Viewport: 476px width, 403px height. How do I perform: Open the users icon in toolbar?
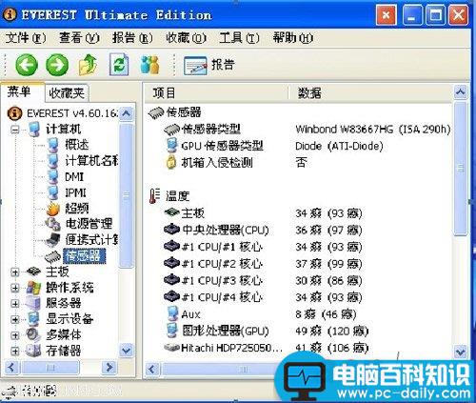tap(149, 65)
